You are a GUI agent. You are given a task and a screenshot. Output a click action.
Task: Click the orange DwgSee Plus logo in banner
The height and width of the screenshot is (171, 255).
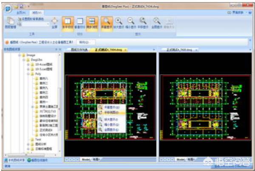point(7,42)
